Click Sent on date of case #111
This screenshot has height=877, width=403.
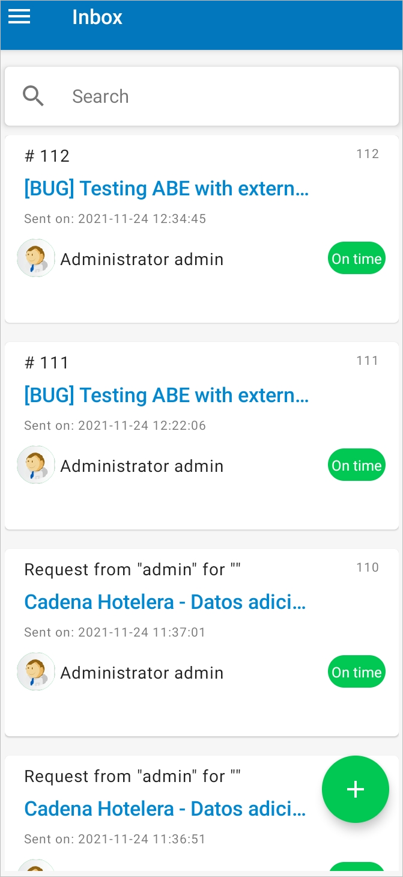pyautogui.click(x=115, y=426)
